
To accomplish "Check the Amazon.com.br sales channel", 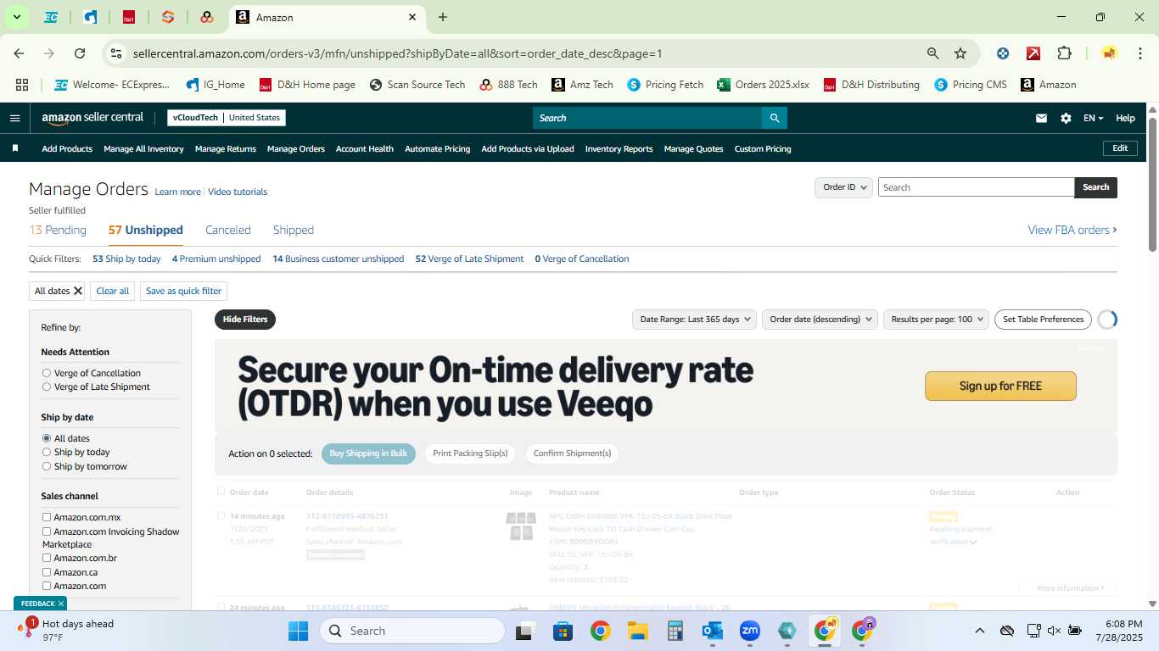I will [47, 558].
